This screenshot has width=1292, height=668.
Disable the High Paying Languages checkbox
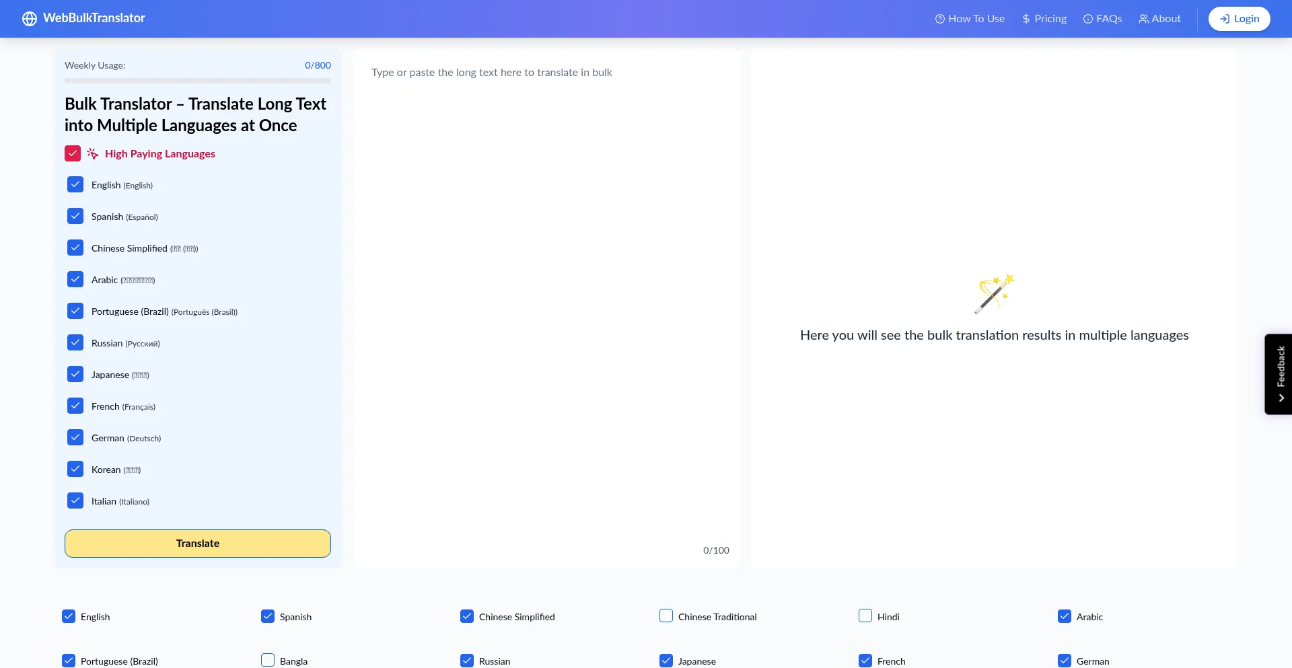tap(73, 153)
